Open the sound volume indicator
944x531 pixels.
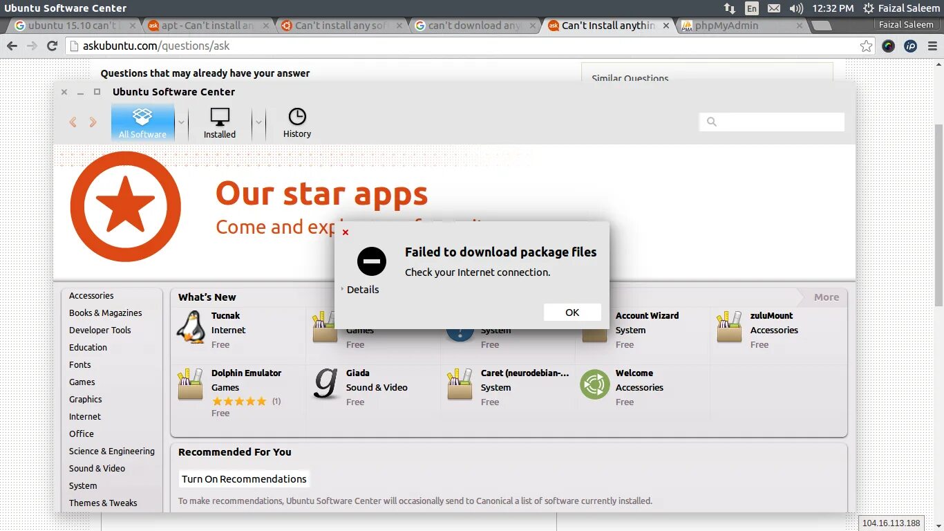coord(796,8)
